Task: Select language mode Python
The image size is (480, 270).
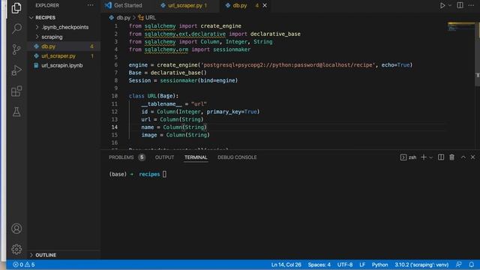Action: coord(380,265)
